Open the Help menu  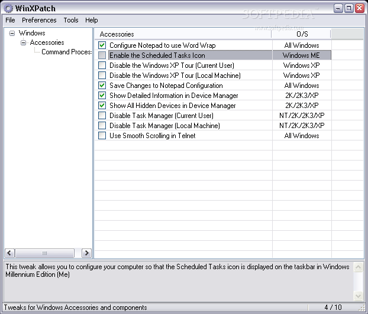pyautogui.click(x=92, y=20)
